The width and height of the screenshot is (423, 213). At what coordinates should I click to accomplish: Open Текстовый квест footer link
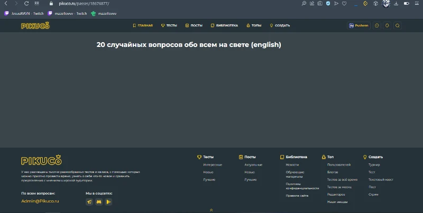381,180
